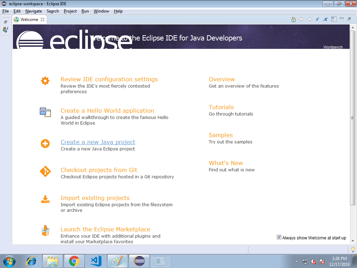Click the Navigate forward arrow icon
The image size is (357, 268).
point(310,20)
